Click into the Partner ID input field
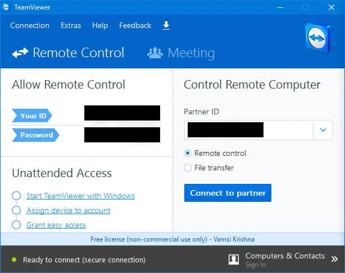 tap(248, 130)
